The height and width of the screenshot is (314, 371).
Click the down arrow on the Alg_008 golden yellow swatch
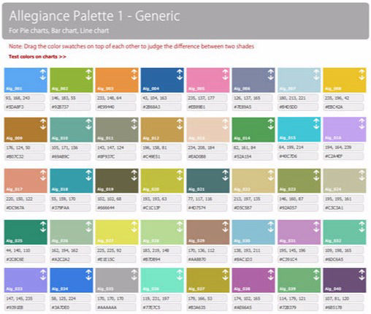click(x=362, y=77)
